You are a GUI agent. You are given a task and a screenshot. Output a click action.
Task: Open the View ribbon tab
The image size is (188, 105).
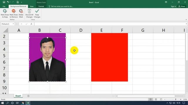click(x=32, y=6)
